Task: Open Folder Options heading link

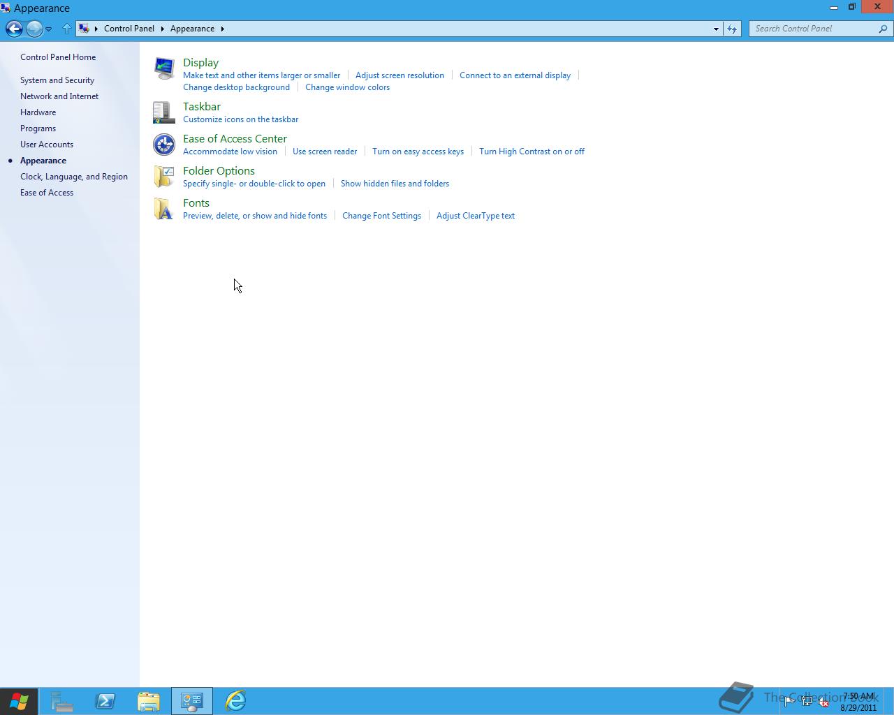Action: 219,171
